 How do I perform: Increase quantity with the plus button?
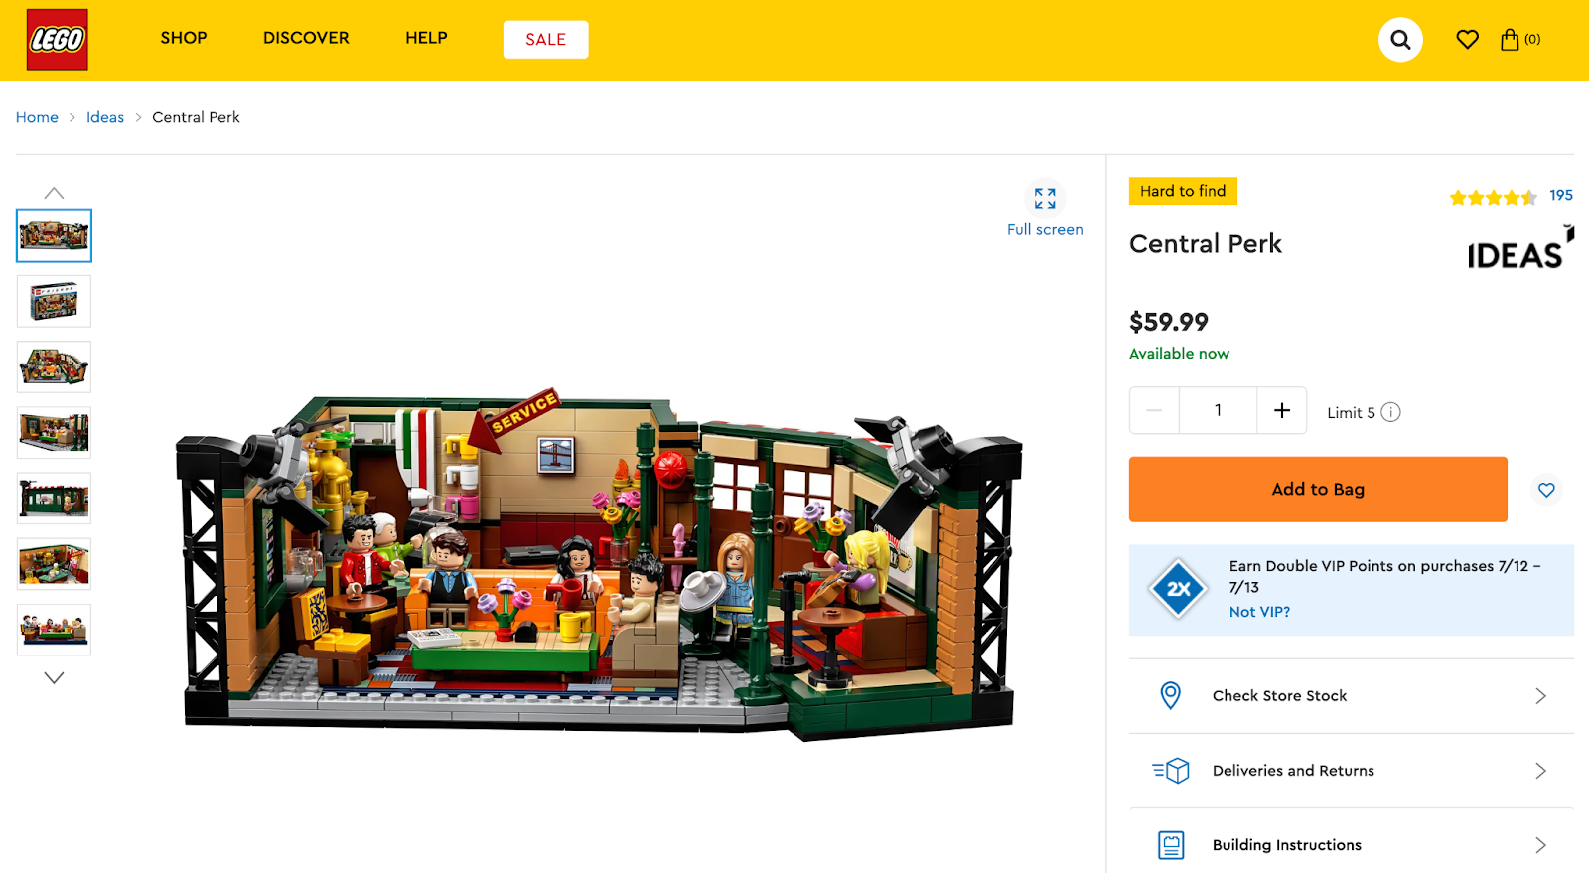(1282, 410)
